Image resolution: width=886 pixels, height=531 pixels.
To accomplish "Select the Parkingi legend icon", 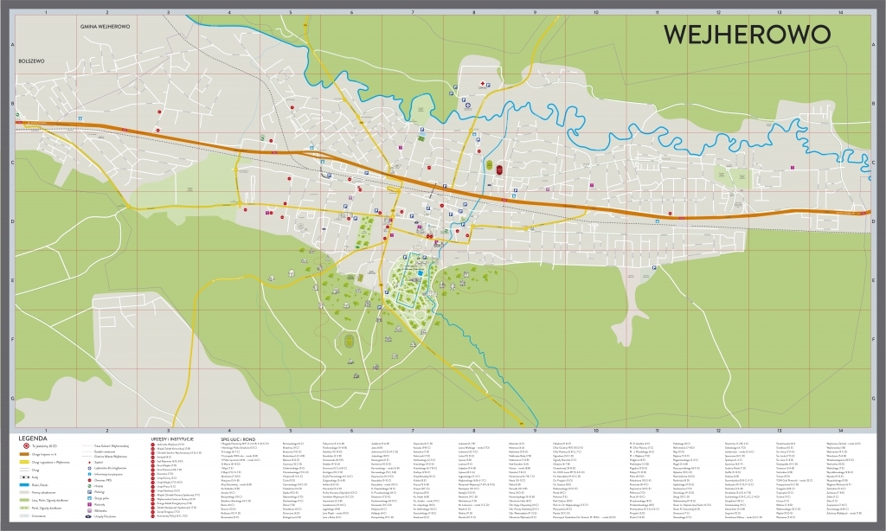I will [x=89, y=492].
